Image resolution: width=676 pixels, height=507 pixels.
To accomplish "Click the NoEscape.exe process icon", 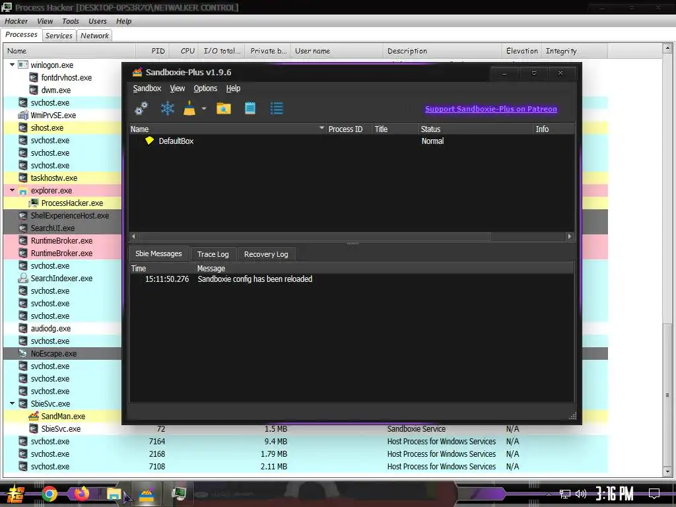I will point(23,354).
